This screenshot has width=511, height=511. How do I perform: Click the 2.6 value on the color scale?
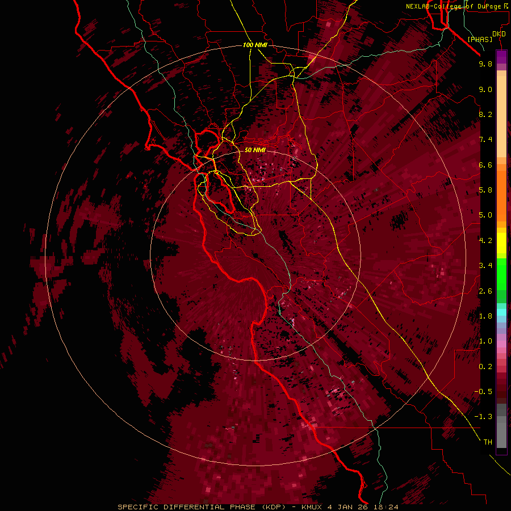pos(485,291)
